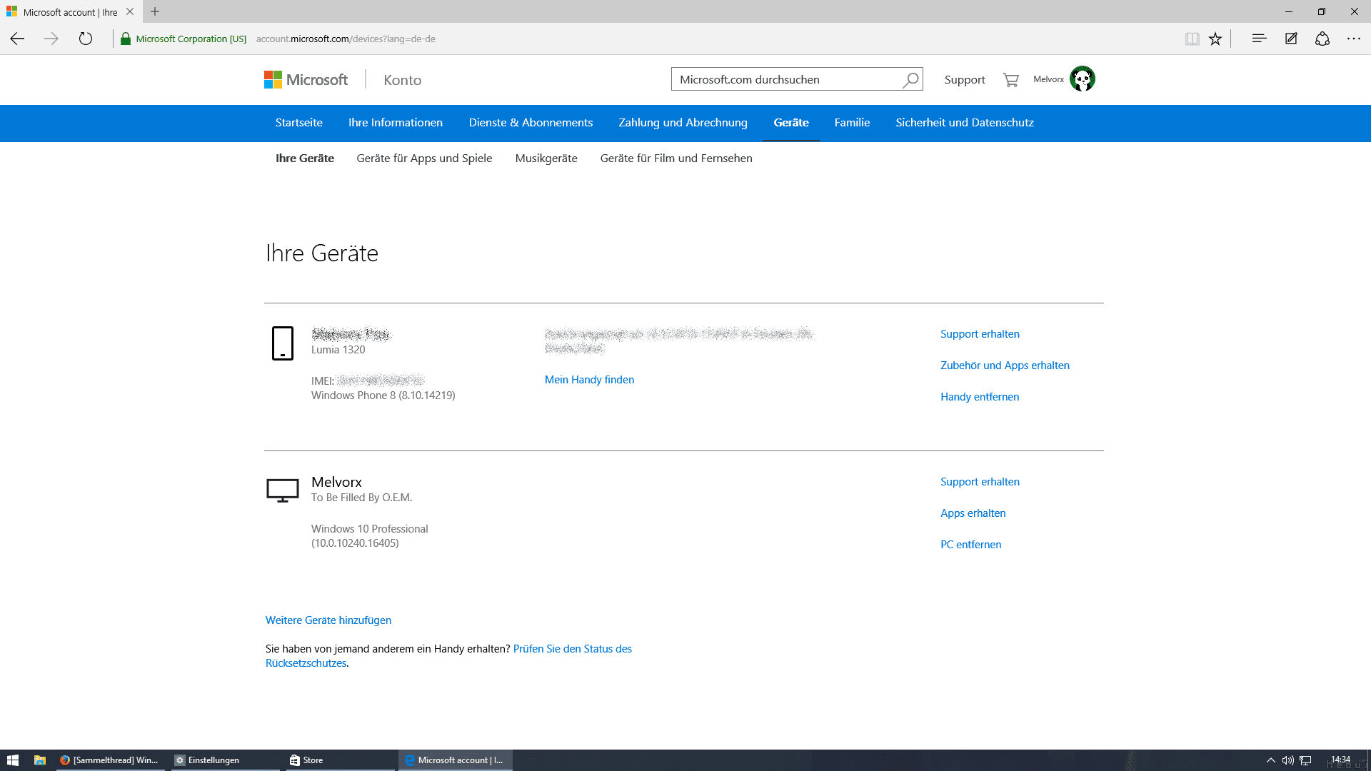Click the Windows 10 Professional text

pos(369,529)
